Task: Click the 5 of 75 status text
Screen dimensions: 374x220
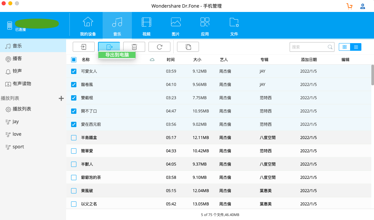Action: (x=220, y=215)
